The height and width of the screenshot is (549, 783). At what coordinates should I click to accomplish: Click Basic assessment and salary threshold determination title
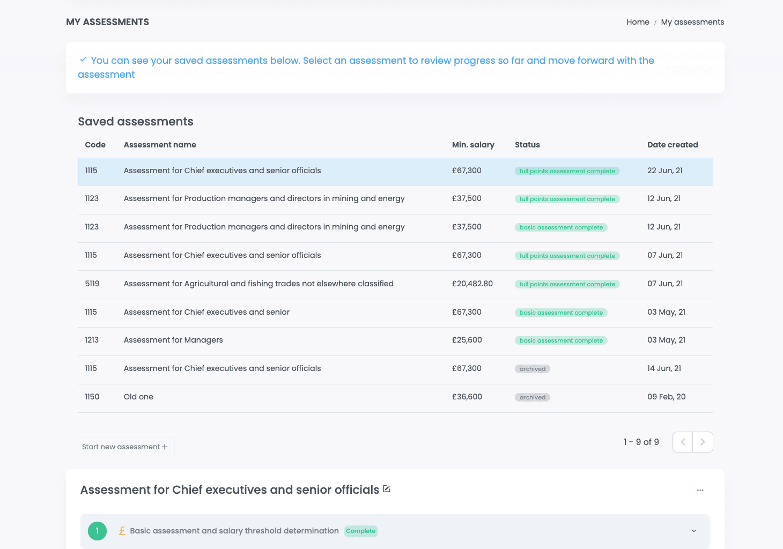click(x=234, y=531)
